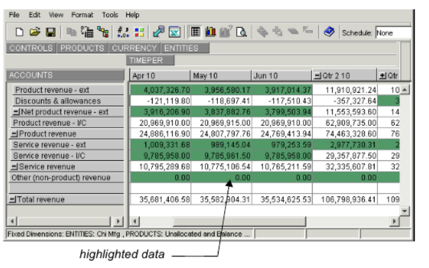The height and width of the screenshot is (268, 429).
Task: Collapse the Total revenue row
Action: 13,200
